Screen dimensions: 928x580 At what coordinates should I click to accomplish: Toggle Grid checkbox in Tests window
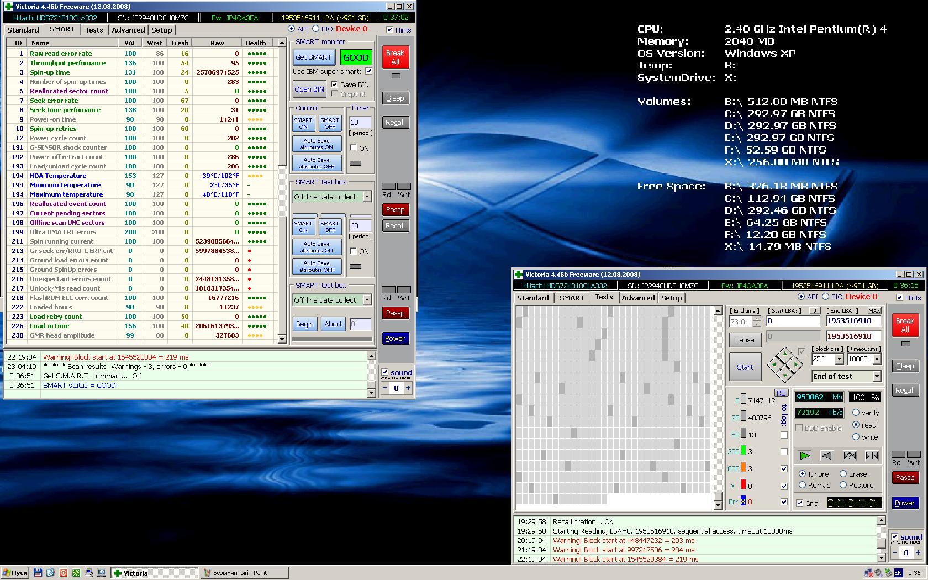pyautogui.click(x=799, y=503)
